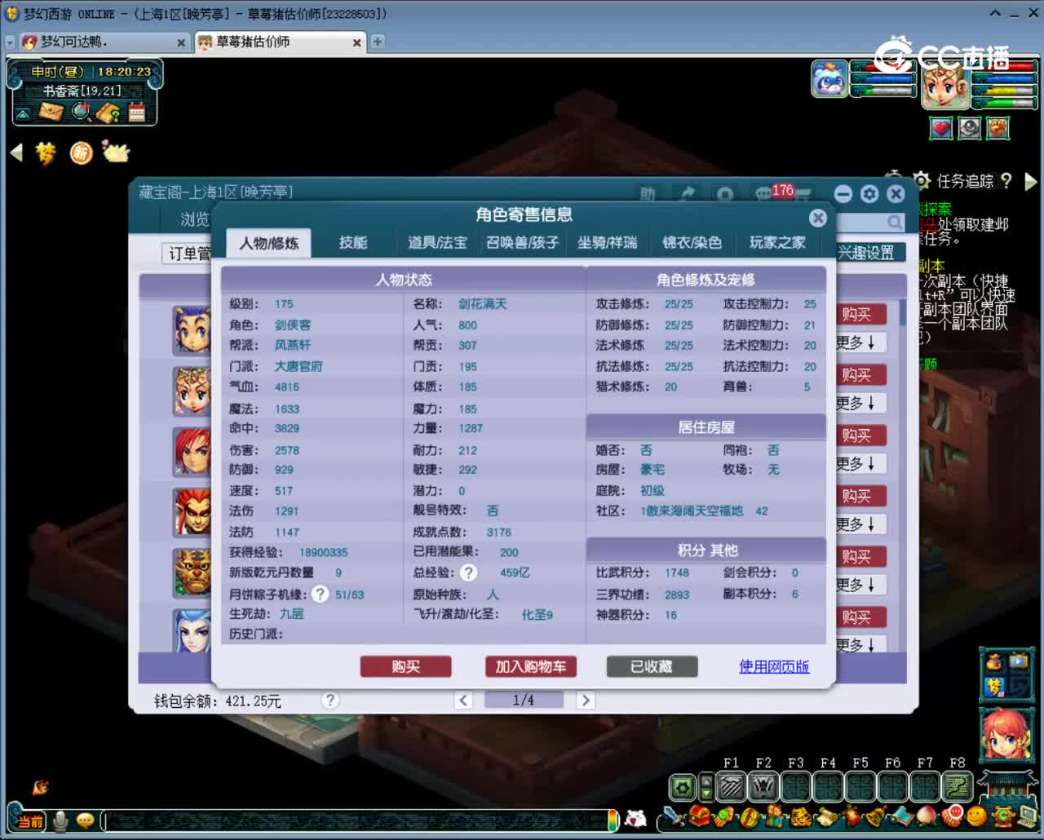Open the calendar activity icon
The height and width of the screenshot is (840, 1044).
(136, 113)
